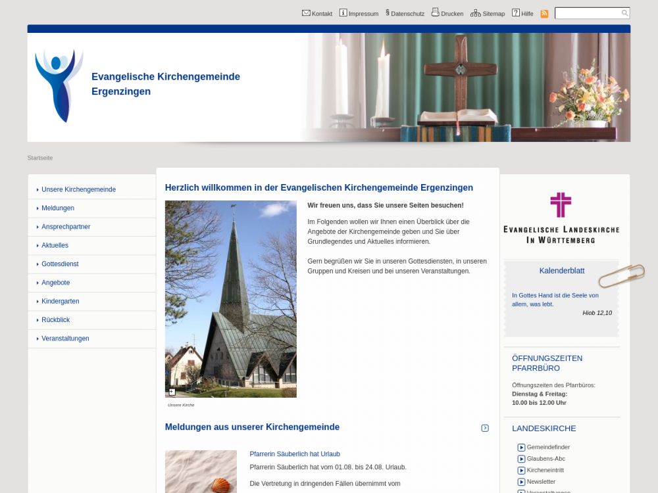This screenshot has width=658, height=493.
Task: Open the Kindergarten menu item
Action: (x=60, y=301)
